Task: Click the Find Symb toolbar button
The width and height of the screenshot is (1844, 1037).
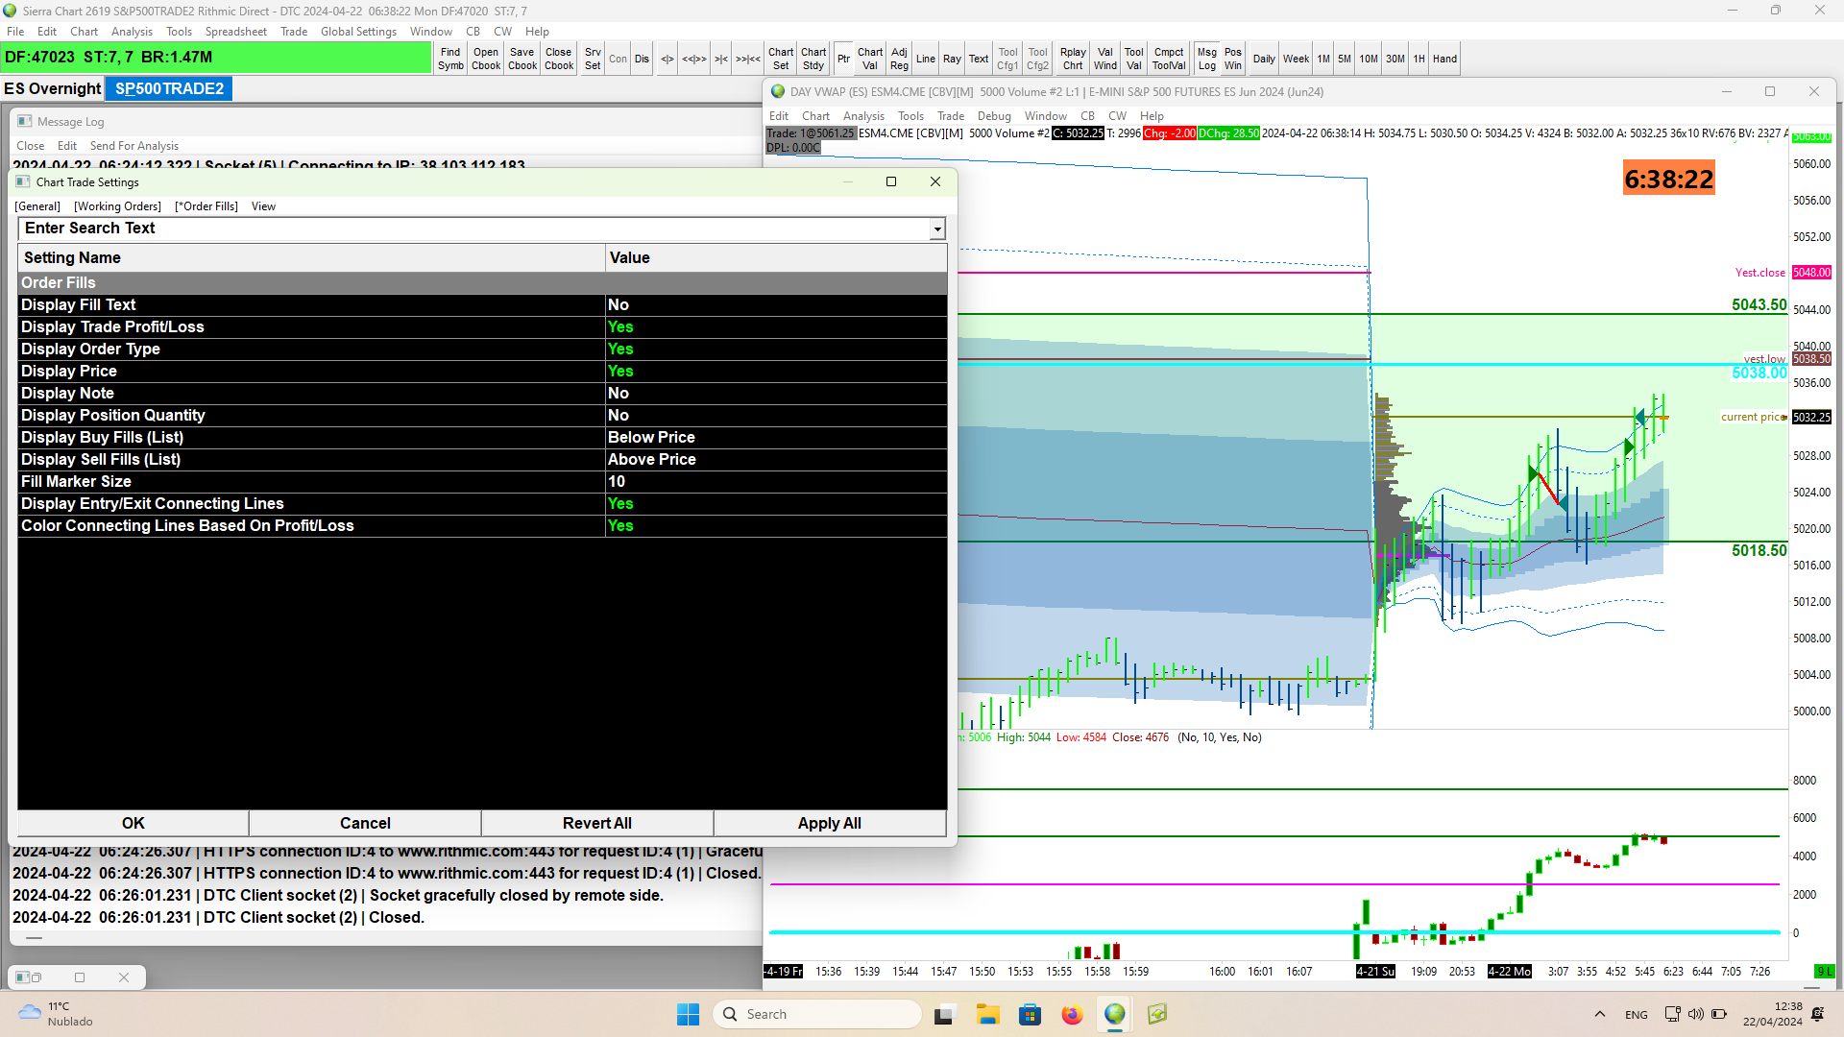Action: click(x=450, y=59)
